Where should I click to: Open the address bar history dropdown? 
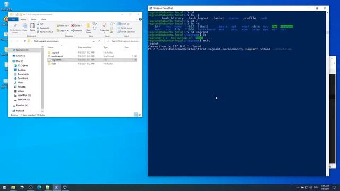[93, 41]
